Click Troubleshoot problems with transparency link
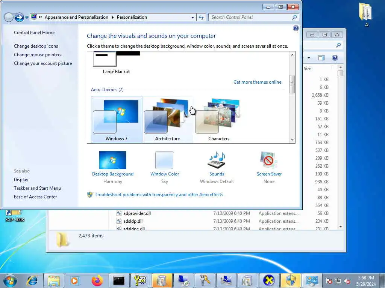The width and height of the screenshot is (385, 288). pos(159,195)
